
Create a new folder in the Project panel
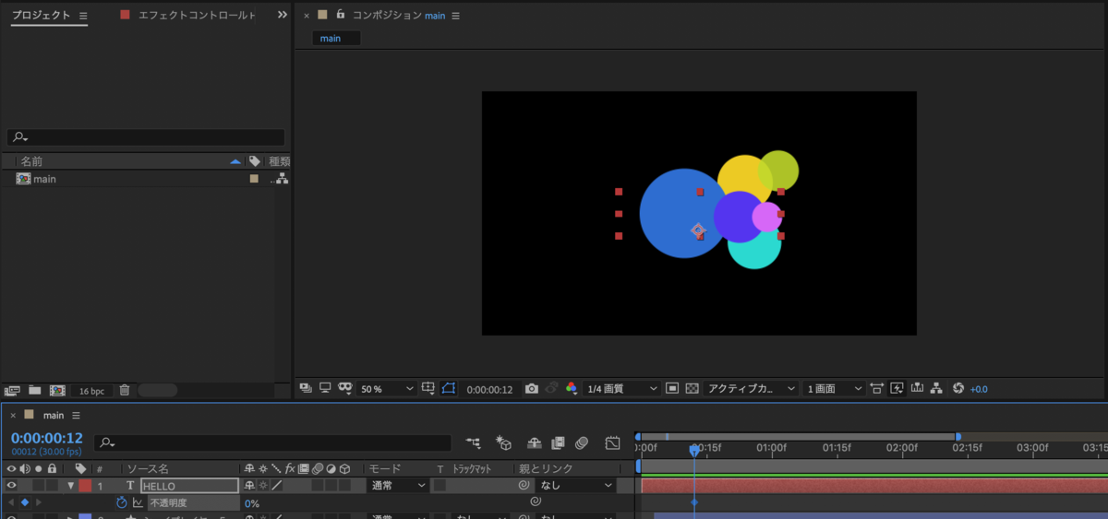35,390
